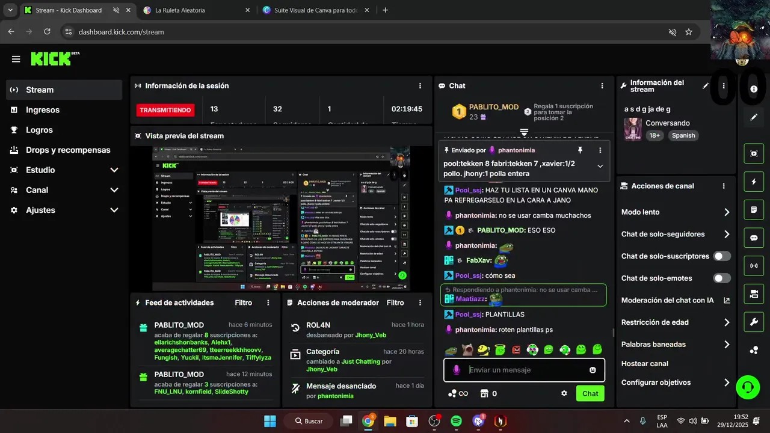
Task: Expand the pinned message chevron
Action: tap(600, 167)
